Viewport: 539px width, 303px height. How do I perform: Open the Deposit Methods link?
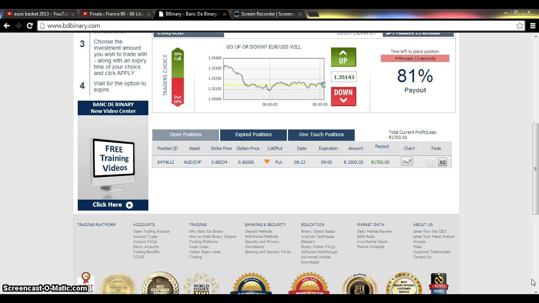pyautogui.click(x=259, y=231)
